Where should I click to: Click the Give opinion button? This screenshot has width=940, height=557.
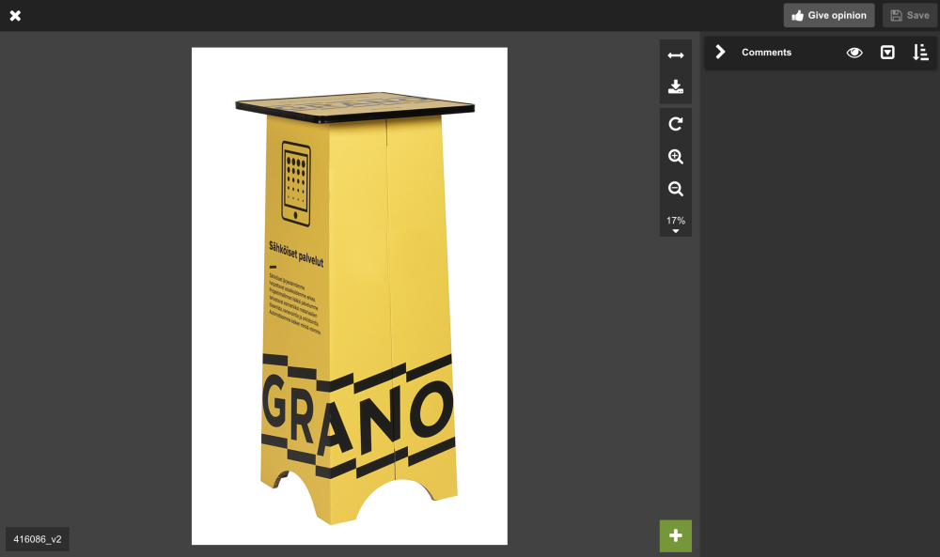(x=829, y=16)
